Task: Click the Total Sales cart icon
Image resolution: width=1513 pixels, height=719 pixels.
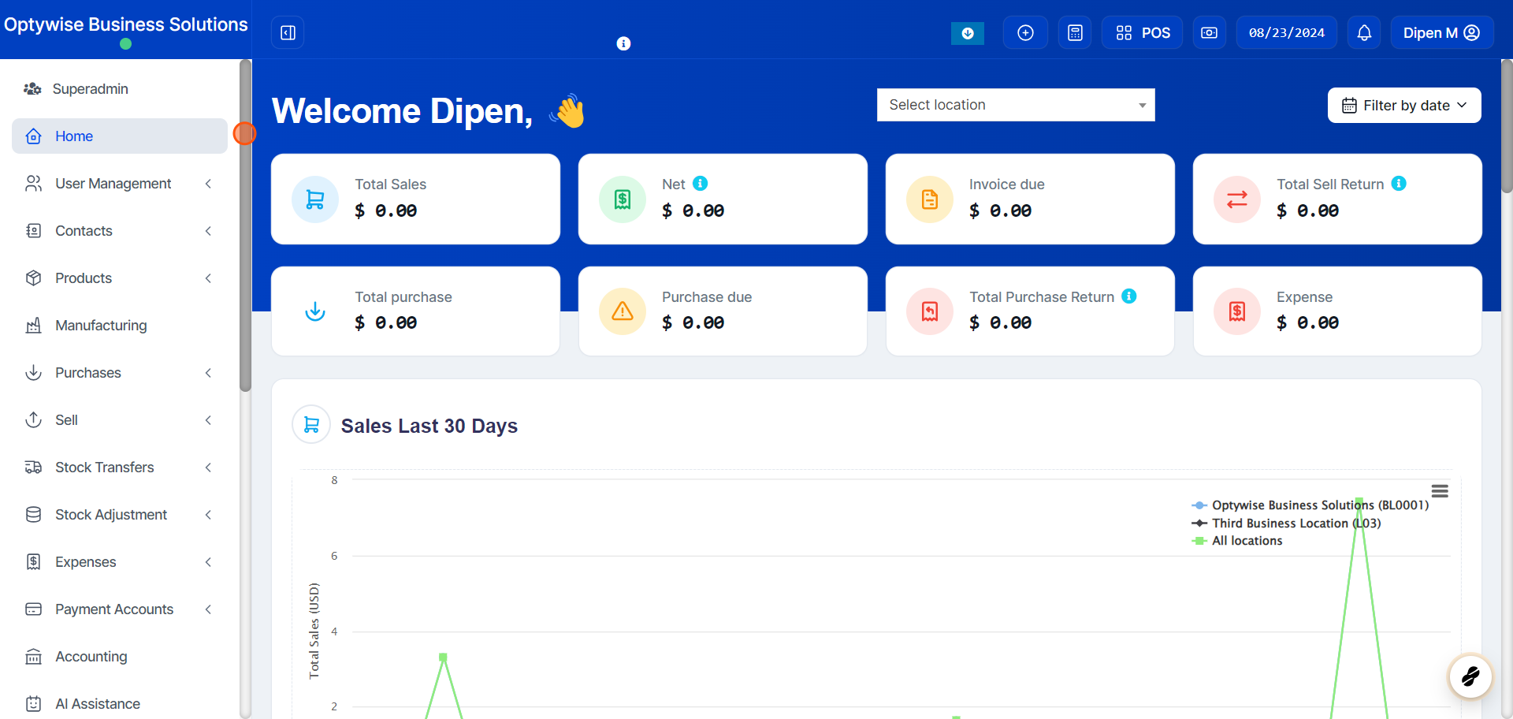Action: click(x=315, y=199)
